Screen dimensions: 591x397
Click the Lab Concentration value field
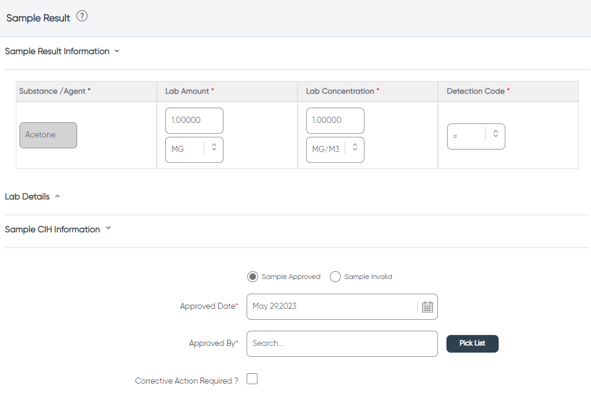[x=335, y=120]
